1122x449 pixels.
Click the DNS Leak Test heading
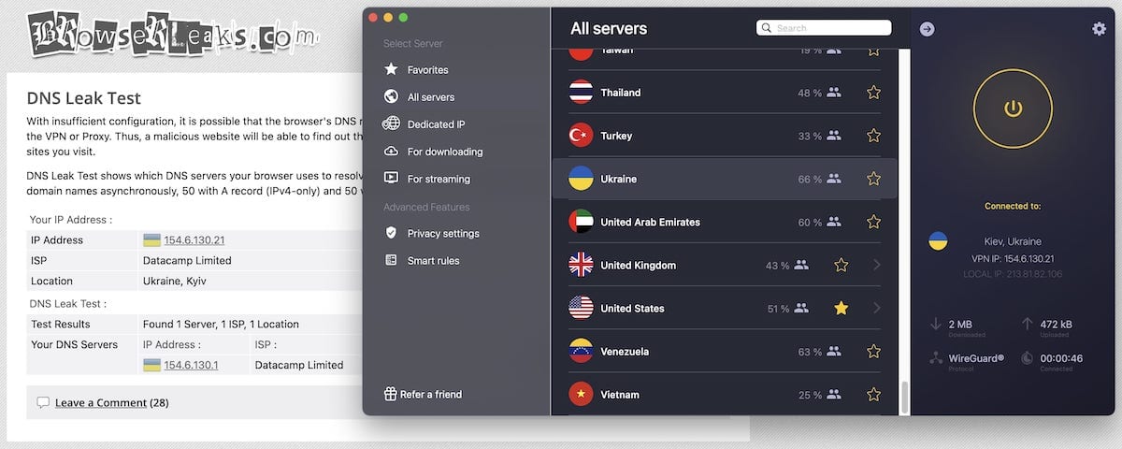click(83, 98)
